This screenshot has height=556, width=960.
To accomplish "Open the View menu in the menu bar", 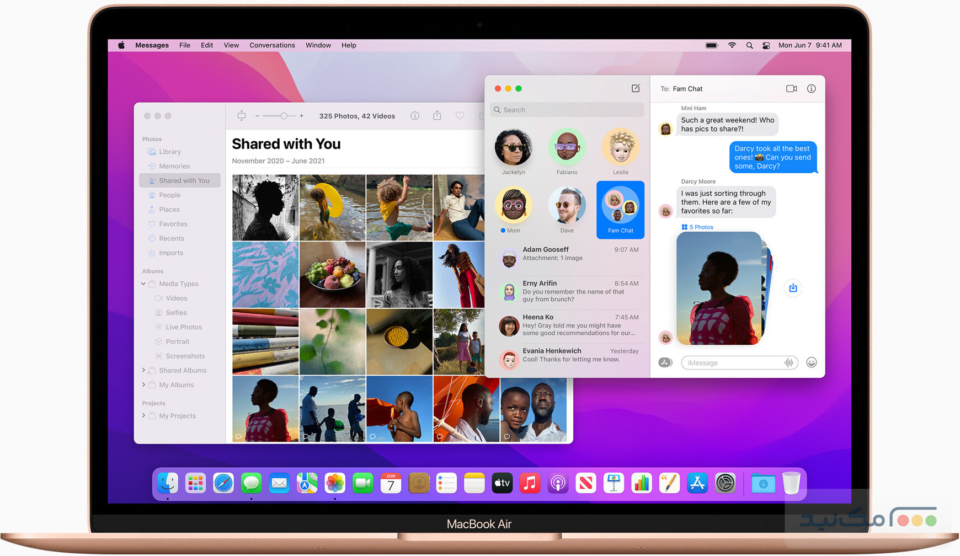I will (x=231, y=45).
